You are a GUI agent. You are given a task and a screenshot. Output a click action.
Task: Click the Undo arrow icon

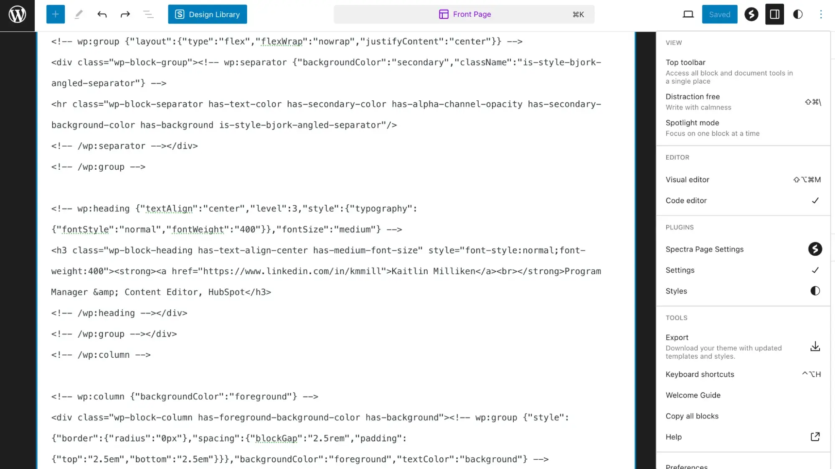tap(102, 14)
